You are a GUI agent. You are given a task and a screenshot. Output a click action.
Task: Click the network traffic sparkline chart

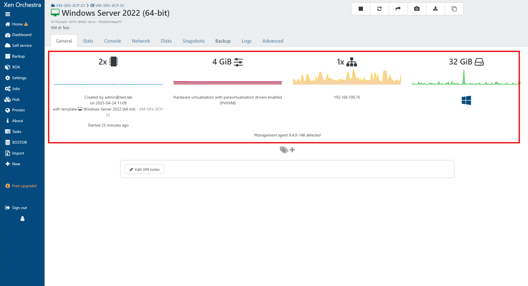click(x=347, y=77)
